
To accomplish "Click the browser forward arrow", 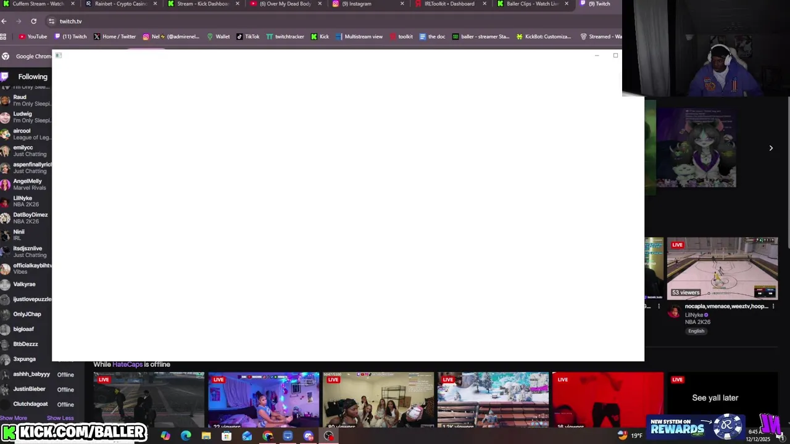I will coord(19,21).
